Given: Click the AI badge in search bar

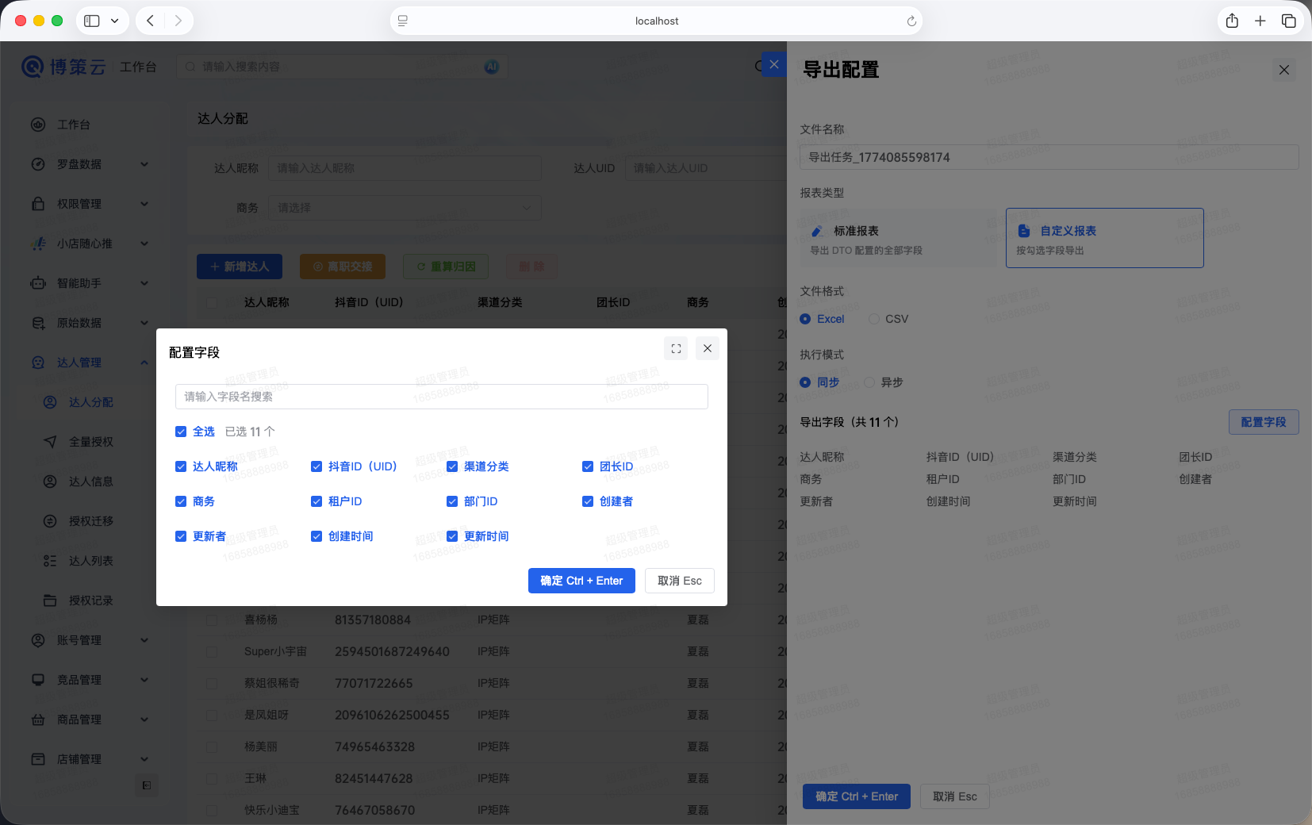Looking at the screenshot, I should (492, 67).
